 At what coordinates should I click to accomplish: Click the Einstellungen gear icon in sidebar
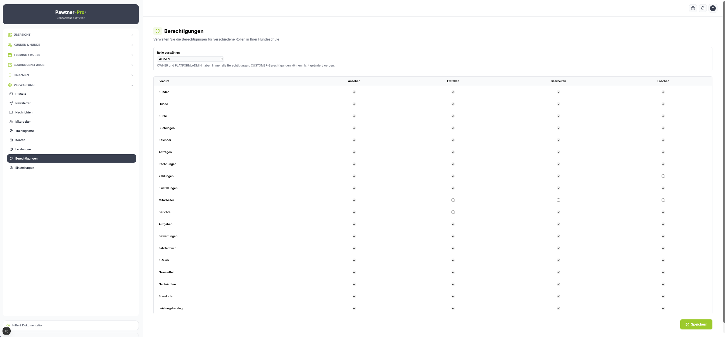[11, 167]
